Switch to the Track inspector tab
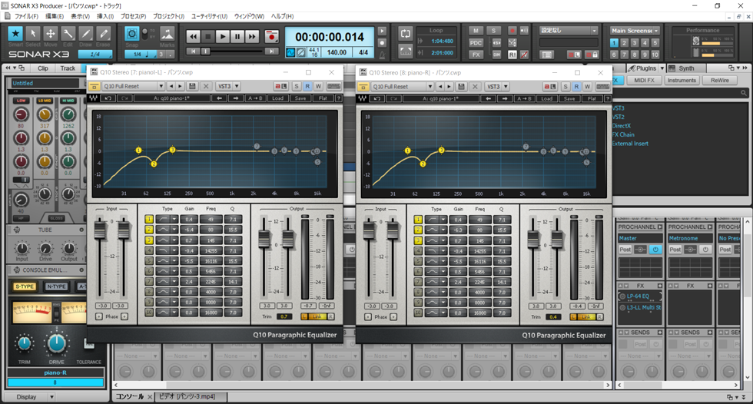Viewport: 753px width, 404px height. coord(68,68)
